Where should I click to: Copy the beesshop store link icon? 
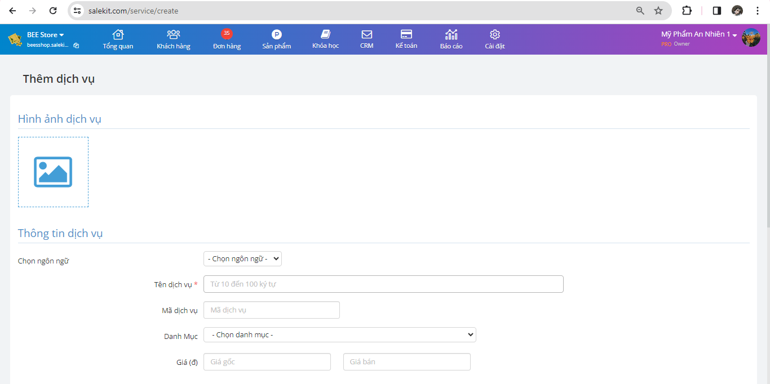(76, 45)
